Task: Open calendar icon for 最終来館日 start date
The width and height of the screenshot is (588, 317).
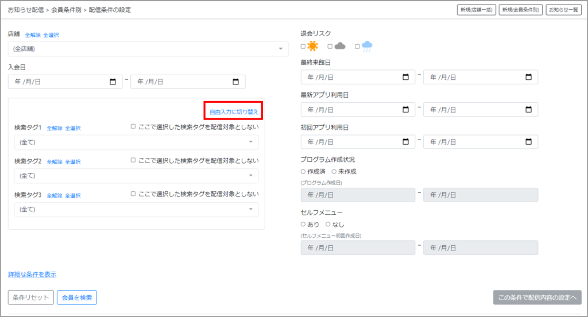Action: pos(405,77)
